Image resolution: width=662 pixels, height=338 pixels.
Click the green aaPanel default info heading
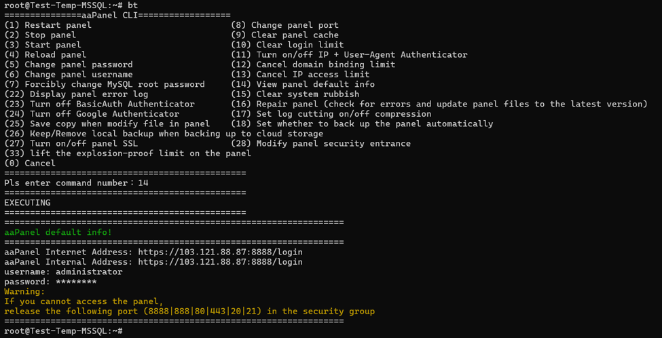click(x=58, y=232)
